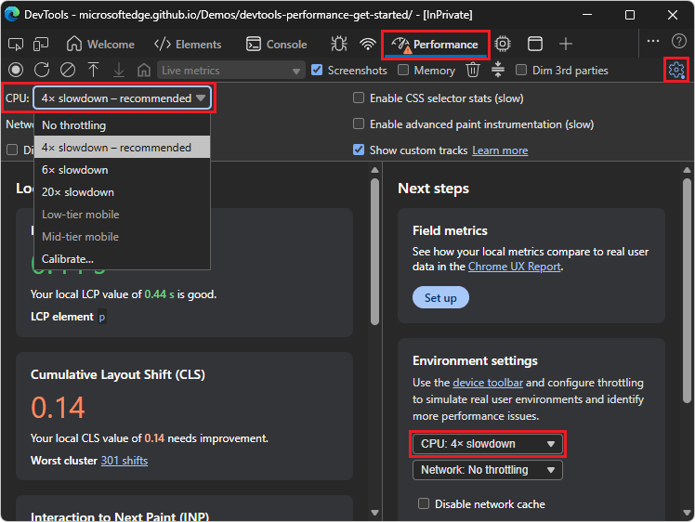
Task: Click the Collect garbage trash icon
Action: coord(473,70)
